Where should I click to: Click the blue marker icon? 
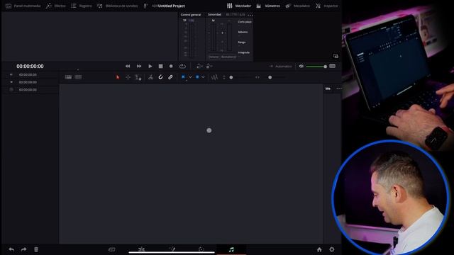(197, 77)
